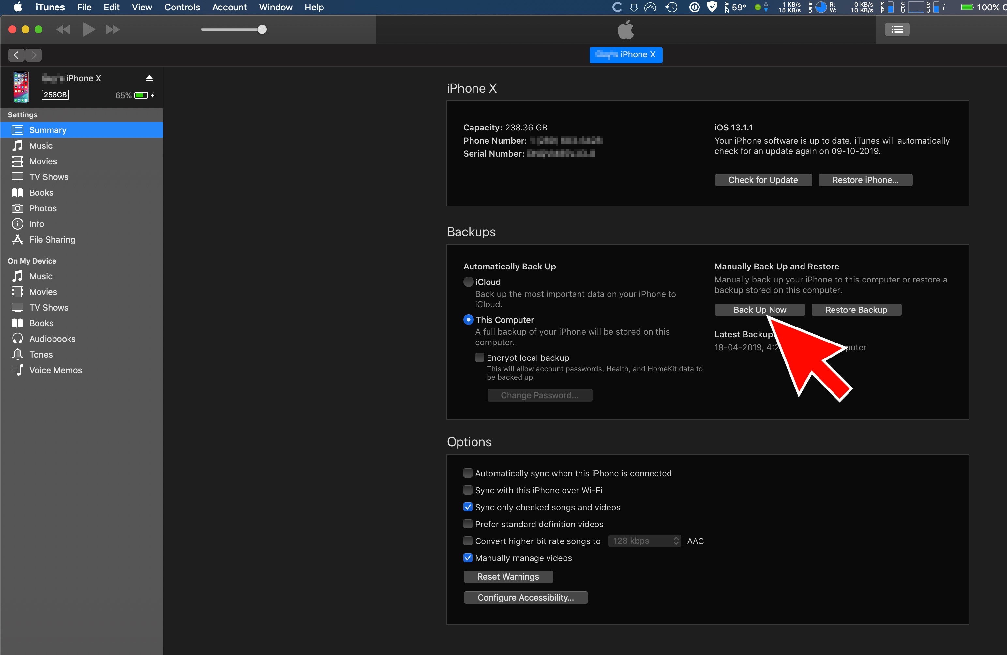Image resolution: width=1007 pixels, height=655 pixels.
Task: Open the 128 kbps bit rate dropdown
Action: click(644, 541)
